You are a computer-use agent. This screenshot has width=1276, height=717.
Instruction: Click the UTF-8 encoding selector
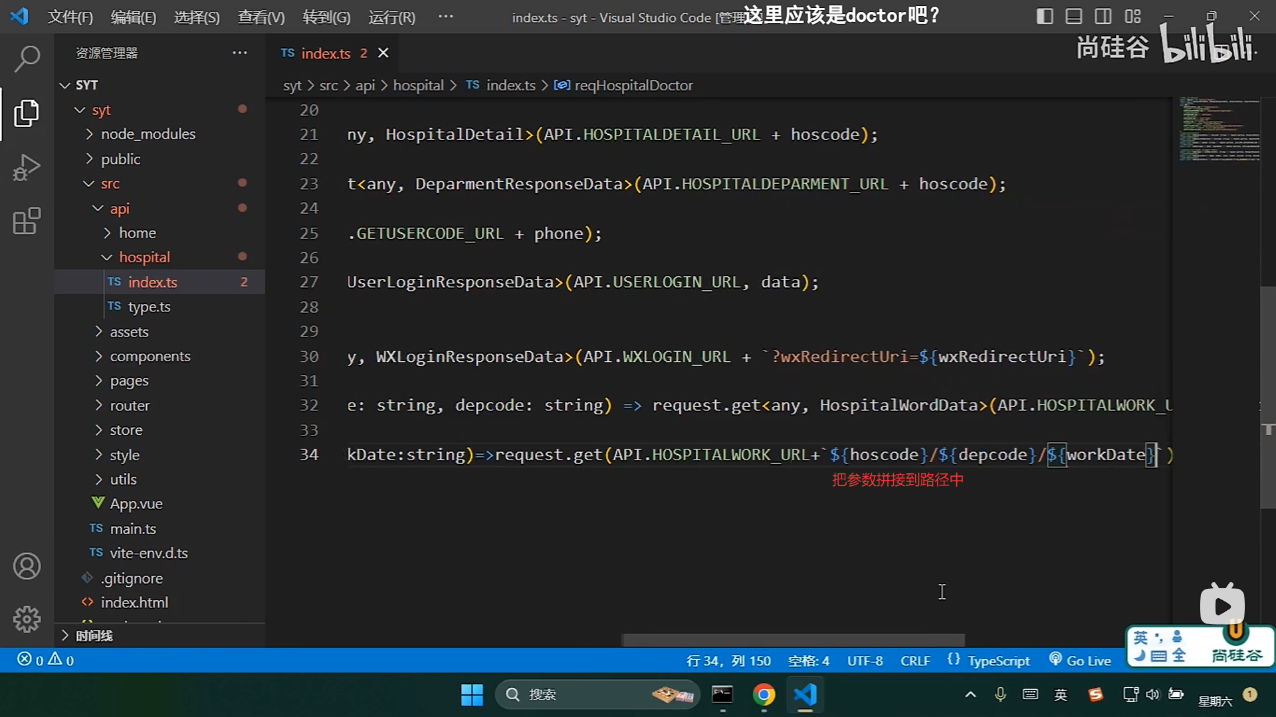865,661
